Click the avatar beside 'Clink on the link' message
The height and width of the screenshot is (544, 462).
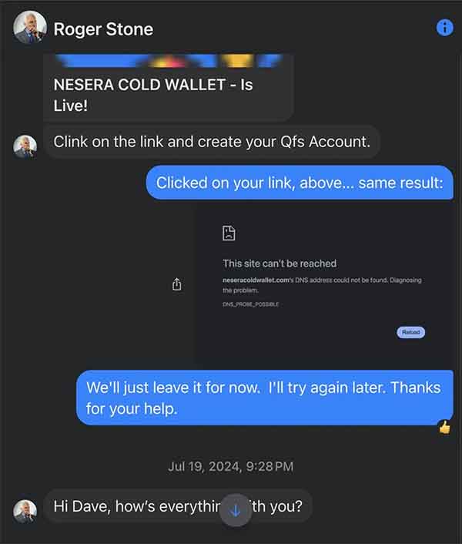click(25, 146)
